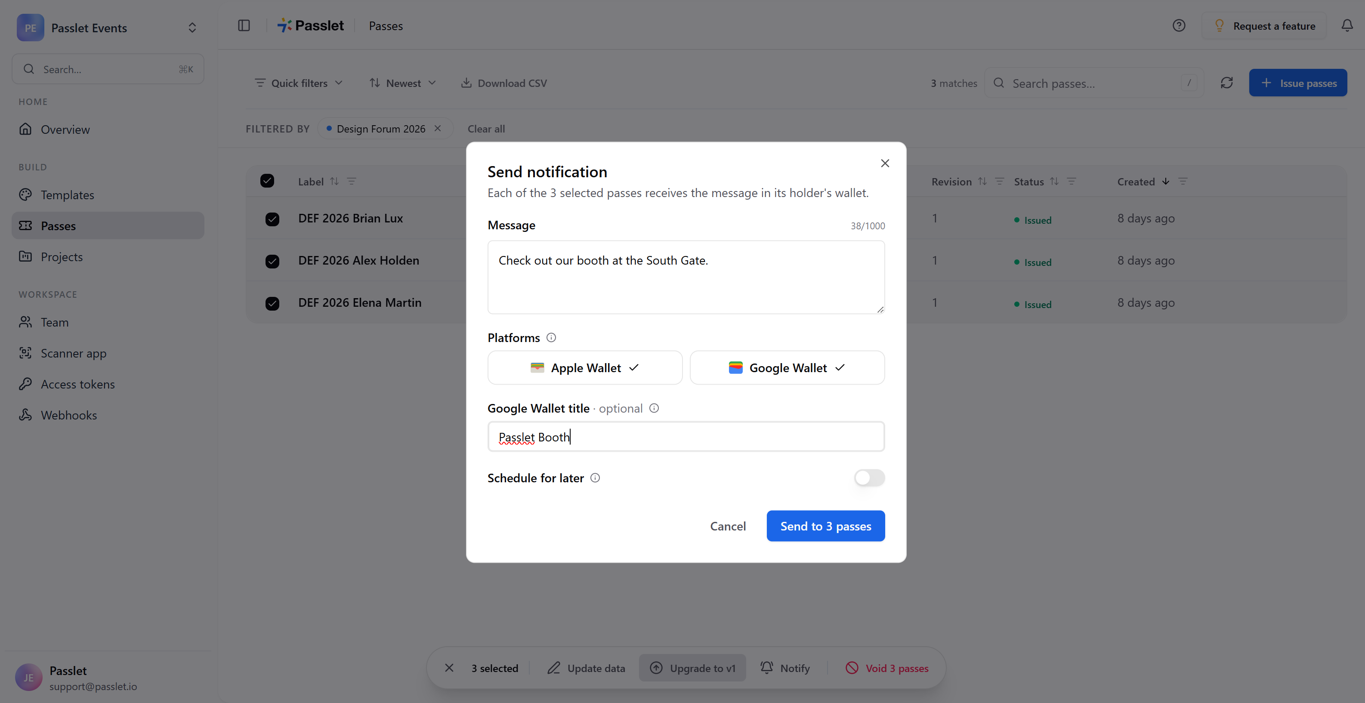1365x703 pixels.
Task: Filter the Revision column
Action: pyautogui.click(x=999, y=181)
